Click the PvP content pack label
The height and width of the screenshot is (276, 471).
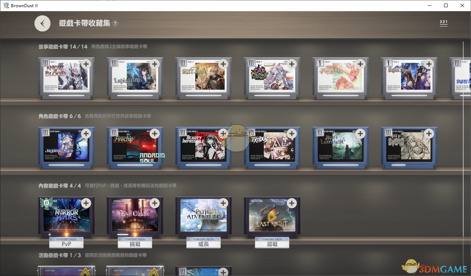click(66, 242)
